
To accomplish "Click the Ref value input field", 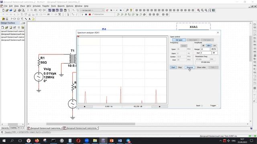I will point(206,53).
